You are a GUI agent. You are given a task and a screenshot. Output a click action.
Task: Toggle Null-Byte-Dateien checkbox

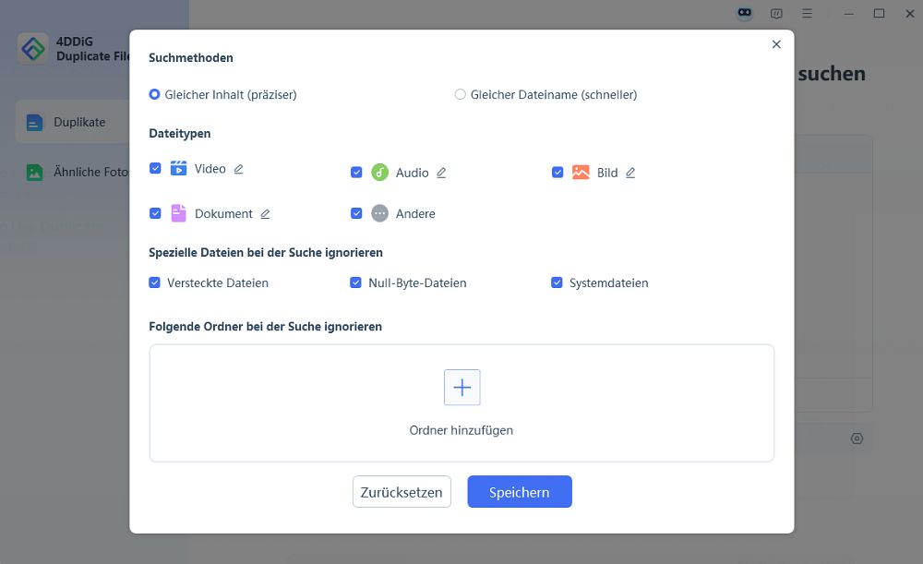pos(355,282)
